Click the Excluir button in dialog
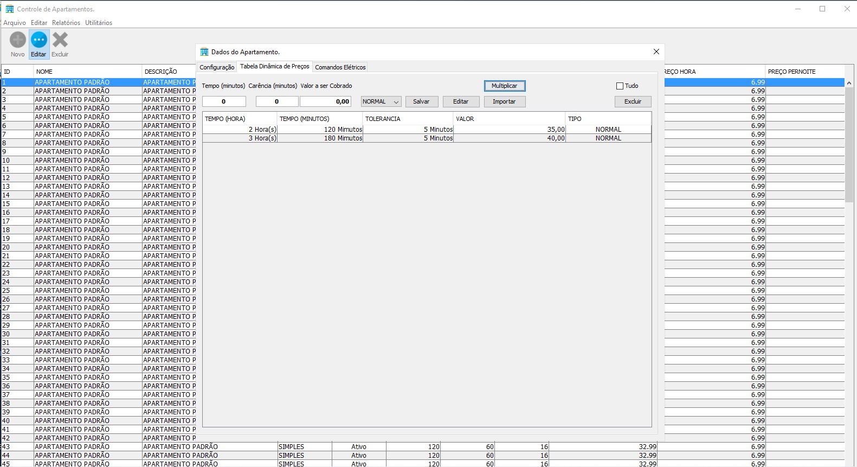This screenshot has width=857, height=467. coord(633,101)
